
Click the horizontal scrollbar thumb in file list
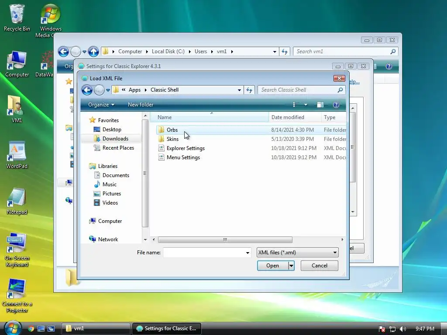click(x=225, y=239)
